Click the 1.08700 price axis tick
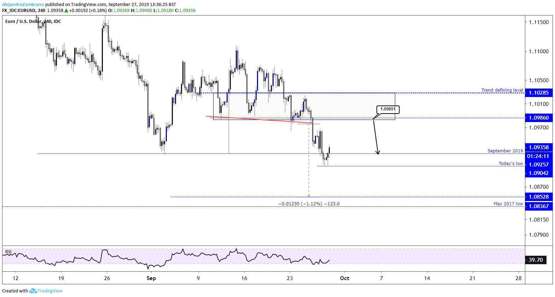Screen dimensions: 555x297 click(x=539, y=187)
